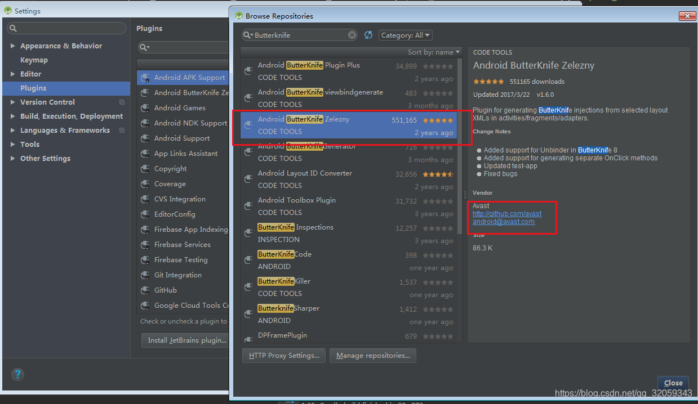Select Google Cloud Tools in Plugins list
The image size is (698, 404).
coord(184,306)
